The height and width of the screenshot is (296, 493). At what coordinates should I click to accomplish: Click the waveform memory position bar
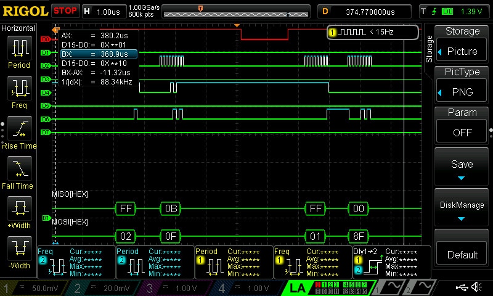click(237, 12)
